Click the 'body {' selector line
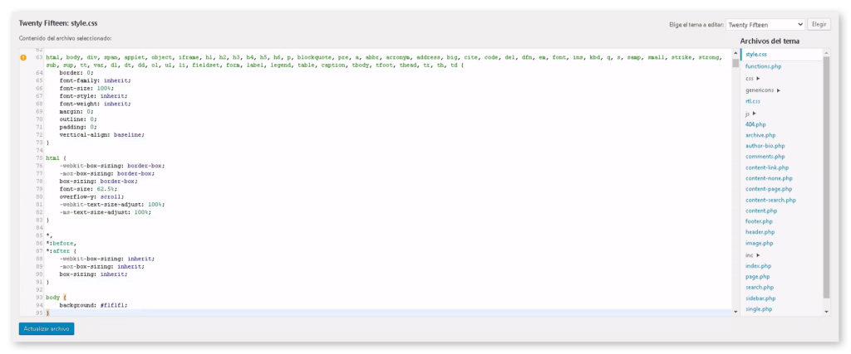 click(56, 298)
